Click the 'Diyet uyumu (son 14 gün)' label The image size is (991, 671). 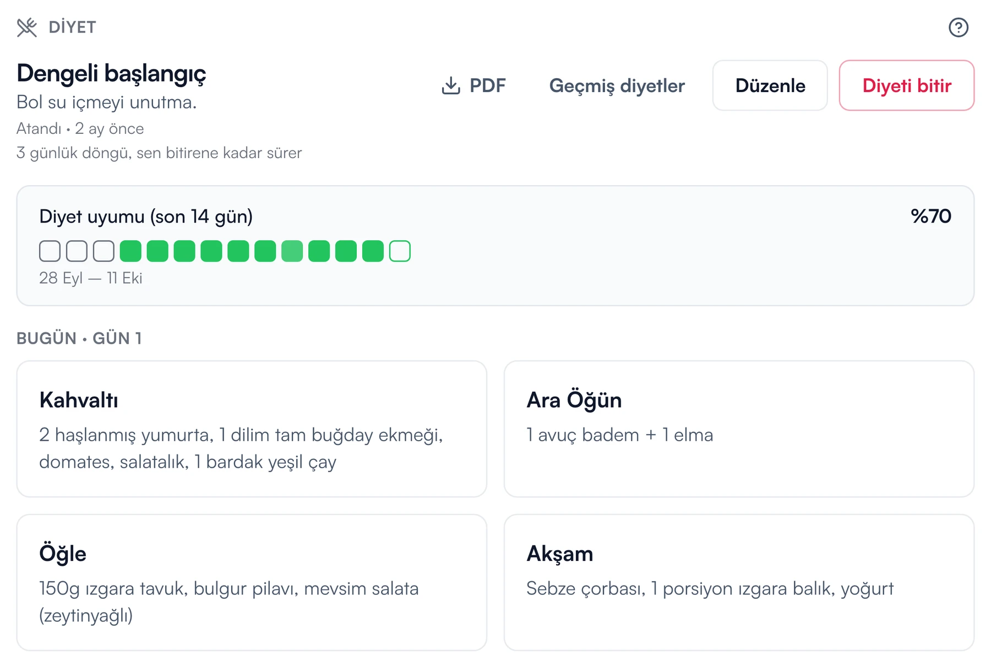pos(146,217)
